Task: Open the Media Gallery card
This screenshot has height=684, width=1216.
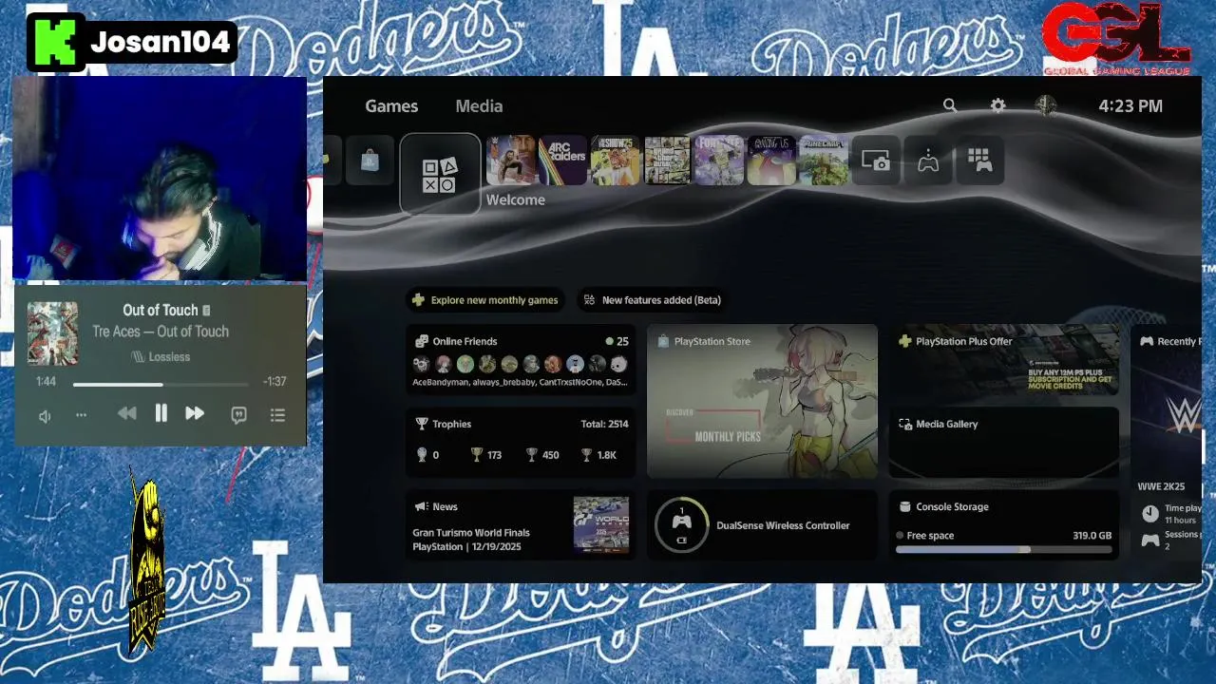Action: click(x=1003, y=442)
